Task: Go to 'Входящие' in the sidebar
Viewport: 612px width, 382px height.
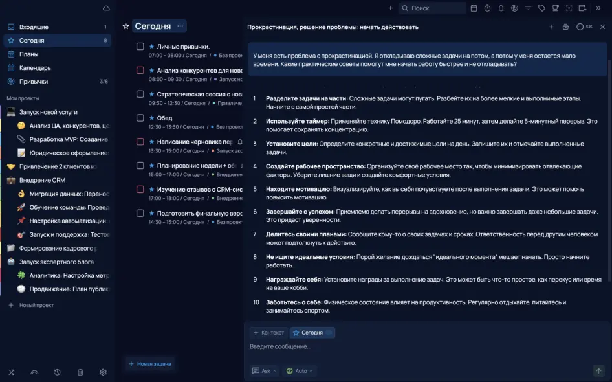Action: (x=34, y=27)
